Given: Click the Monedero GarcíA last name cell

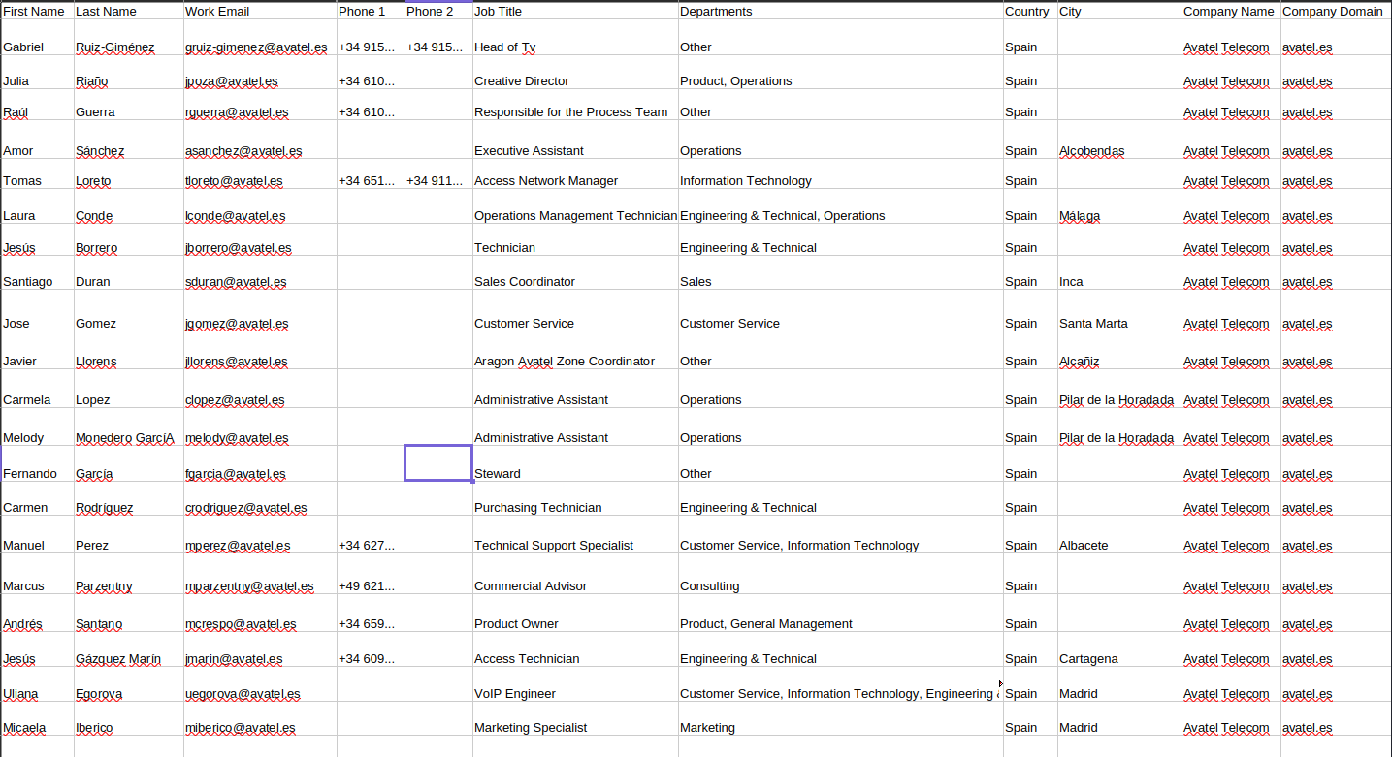Looking at the screenshot, I should pyautogui.click(x=128, y=426).
